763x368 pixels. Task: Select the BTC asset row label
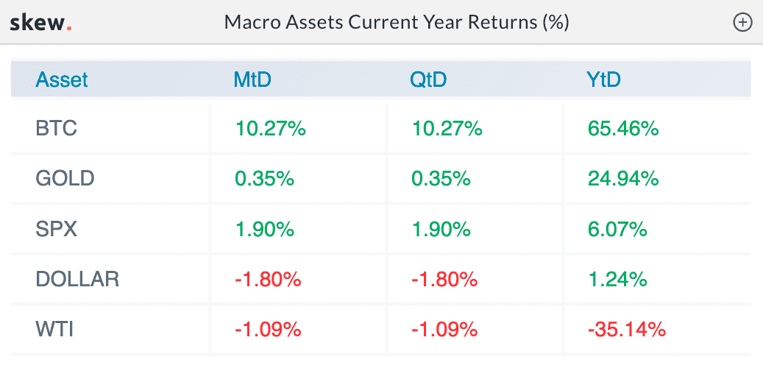(57, 129)
